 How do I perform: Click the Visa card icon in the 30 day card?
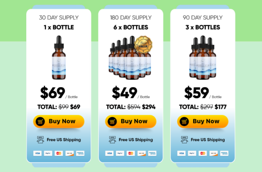(37, 153)
